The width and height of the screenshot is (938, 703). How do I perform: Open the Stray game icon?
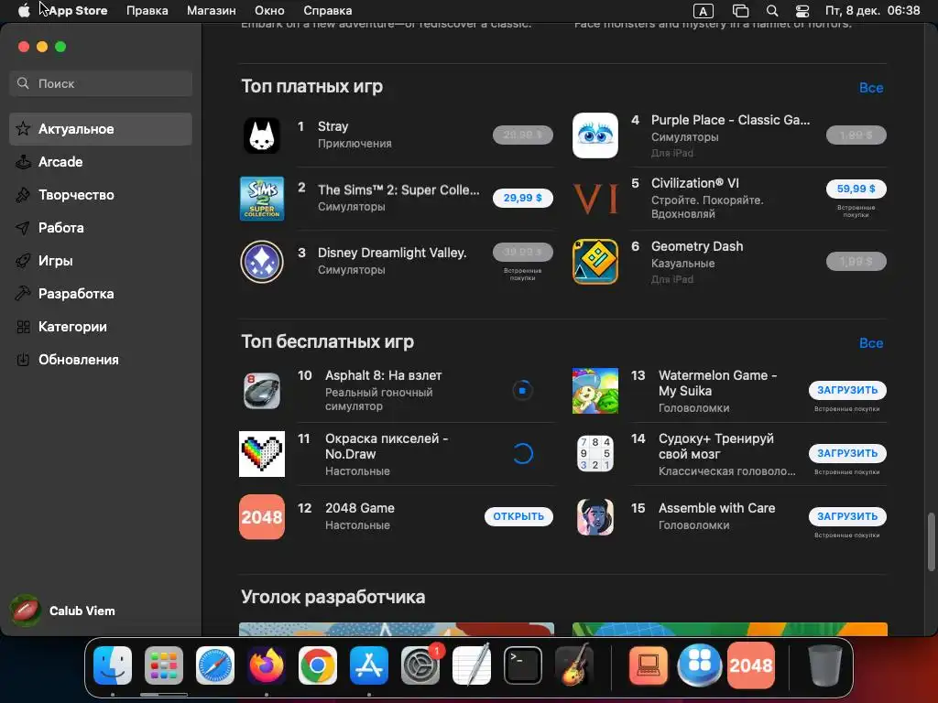pos(261,135)
